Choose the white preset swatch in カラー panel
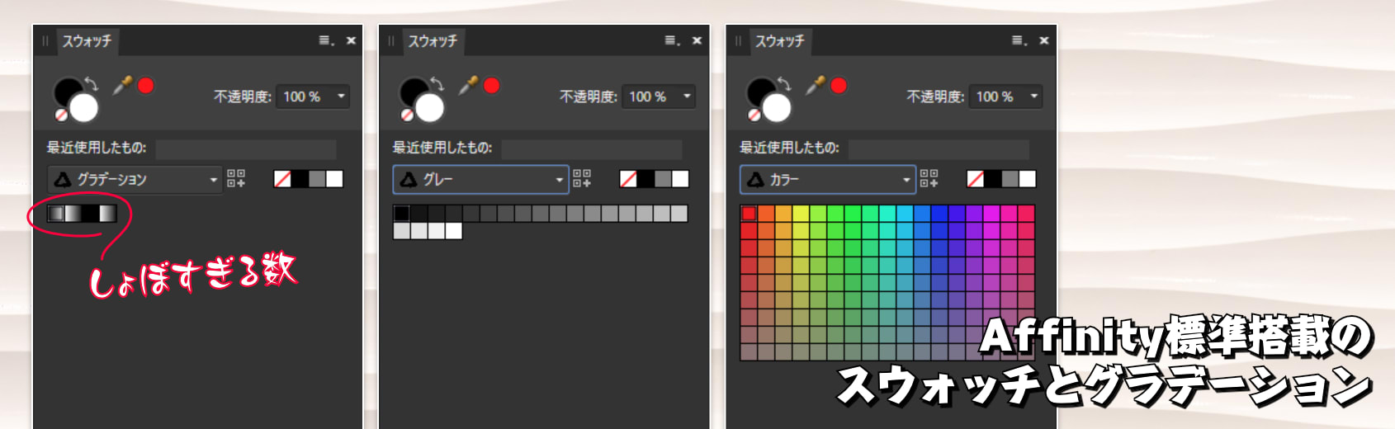This screenshot has width=1395, height=429. (1028, 179)
